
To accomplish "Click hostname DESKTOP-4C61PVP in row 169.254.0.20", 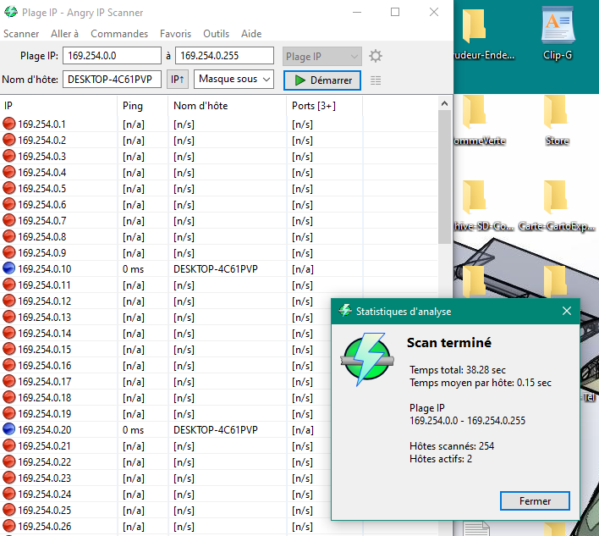I will click(x=216, y=430).
